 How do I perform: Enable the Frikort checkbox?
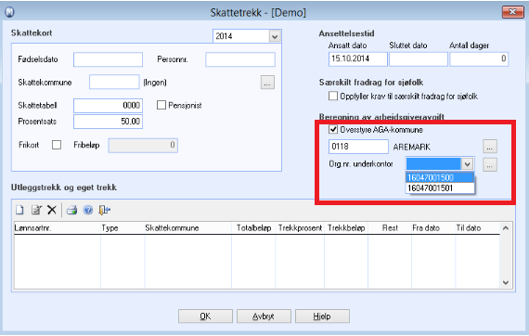point(57,145)
